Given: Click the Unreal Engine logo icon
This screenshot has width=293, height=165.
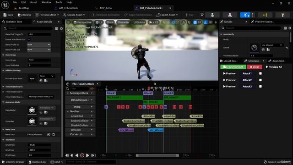Looking at the screenshot, I should (x=5, y=5).
